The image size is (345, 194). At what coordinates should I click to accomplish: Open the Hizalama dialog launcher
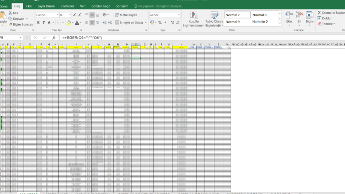(146, 30)
